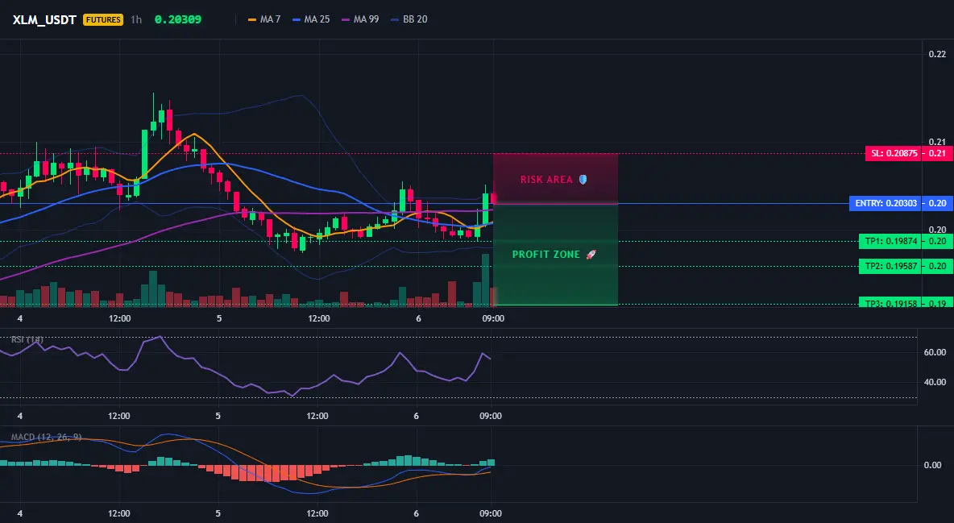Click the 09:00 label under the MACD panel

[491, 513]
